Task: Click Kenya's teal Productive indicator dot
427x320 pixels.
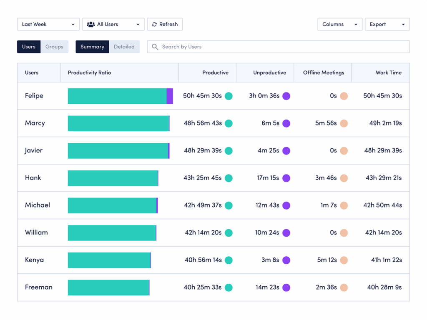Action: (x=229, y=260)
